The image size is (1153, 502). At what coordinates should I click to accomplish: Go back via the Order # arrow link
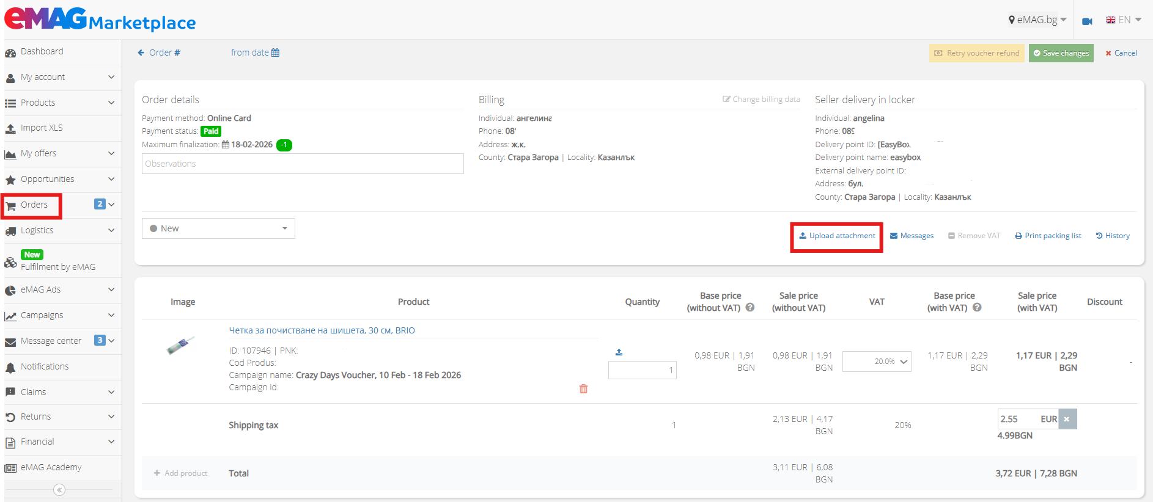tap(159, 53)
